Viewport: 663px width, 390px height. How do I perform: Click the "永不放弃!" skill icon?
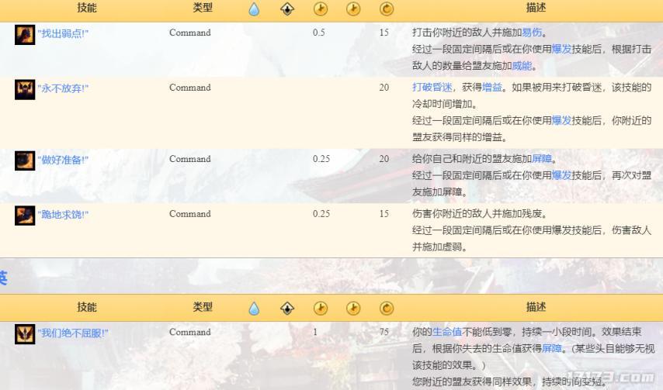[x=25, y=89]
